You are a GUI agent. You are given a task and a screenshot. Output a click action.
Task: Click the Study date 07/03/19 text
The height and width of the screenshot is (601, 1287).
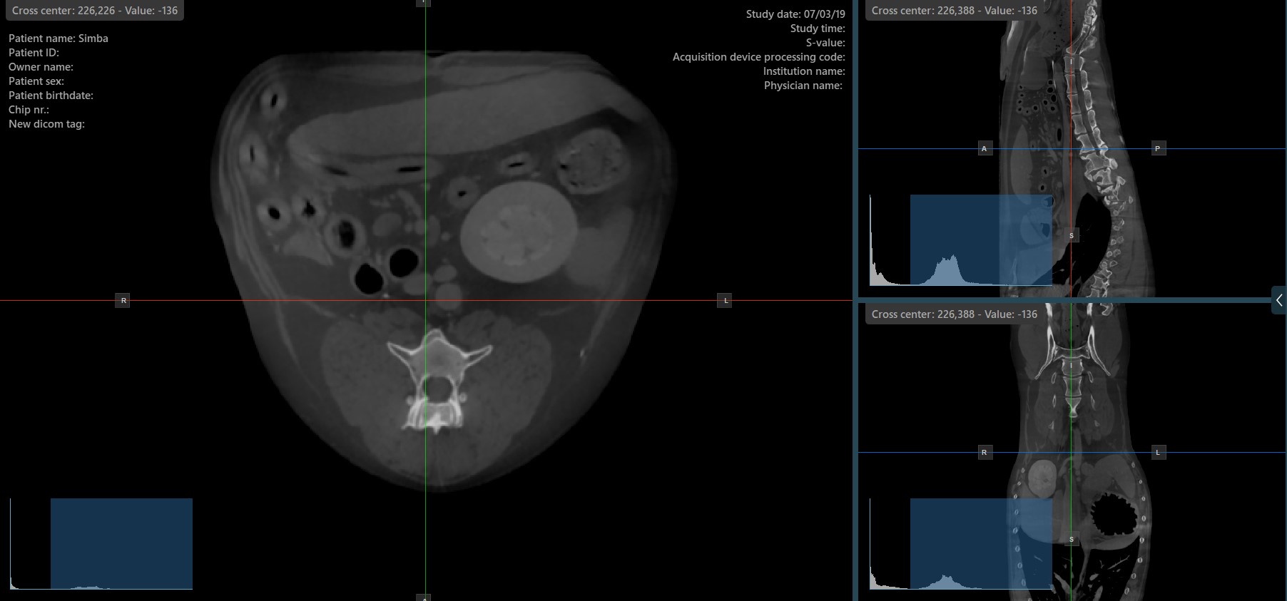795,14
